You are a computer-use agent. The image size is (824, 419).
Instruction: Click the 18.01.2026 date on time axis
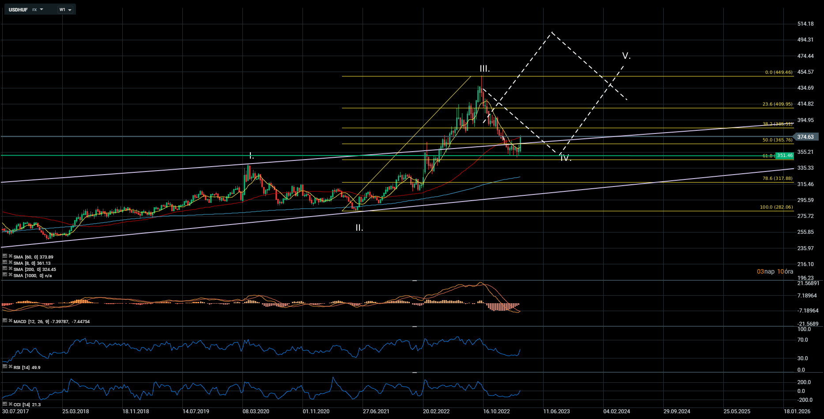(x=797, y=411)
